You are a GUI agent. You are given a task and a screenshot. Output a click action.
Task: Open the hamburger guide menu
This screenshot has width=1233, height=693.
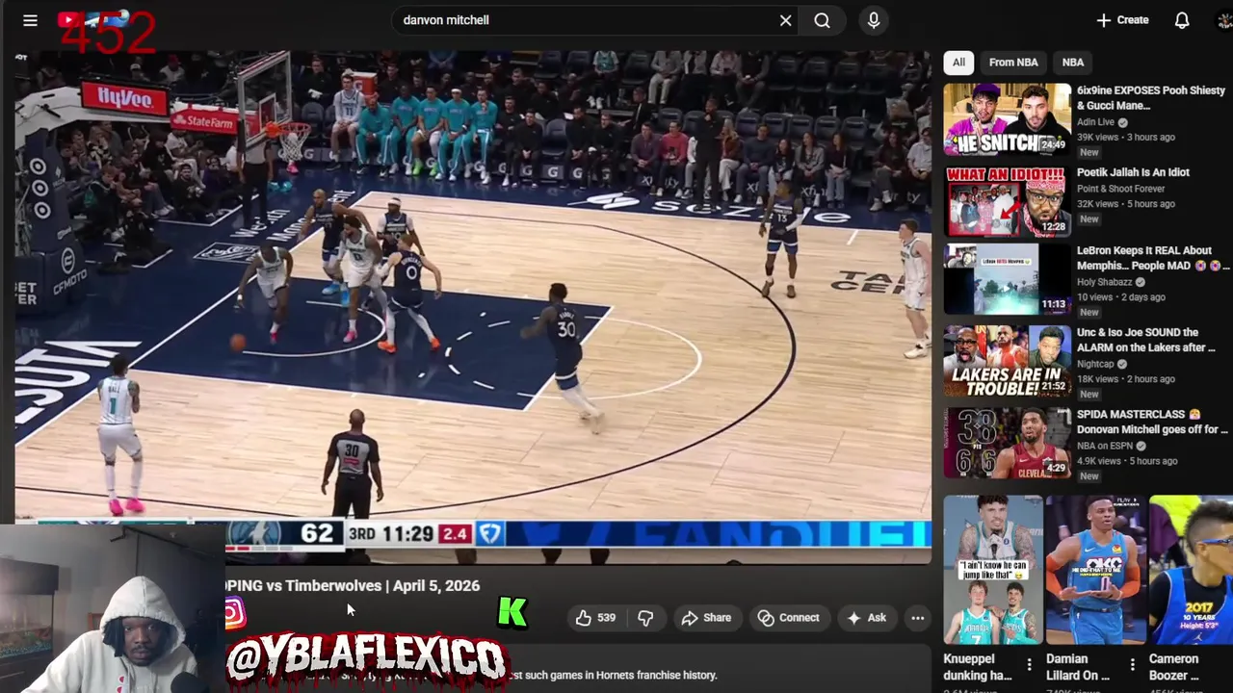click(30, 20)
